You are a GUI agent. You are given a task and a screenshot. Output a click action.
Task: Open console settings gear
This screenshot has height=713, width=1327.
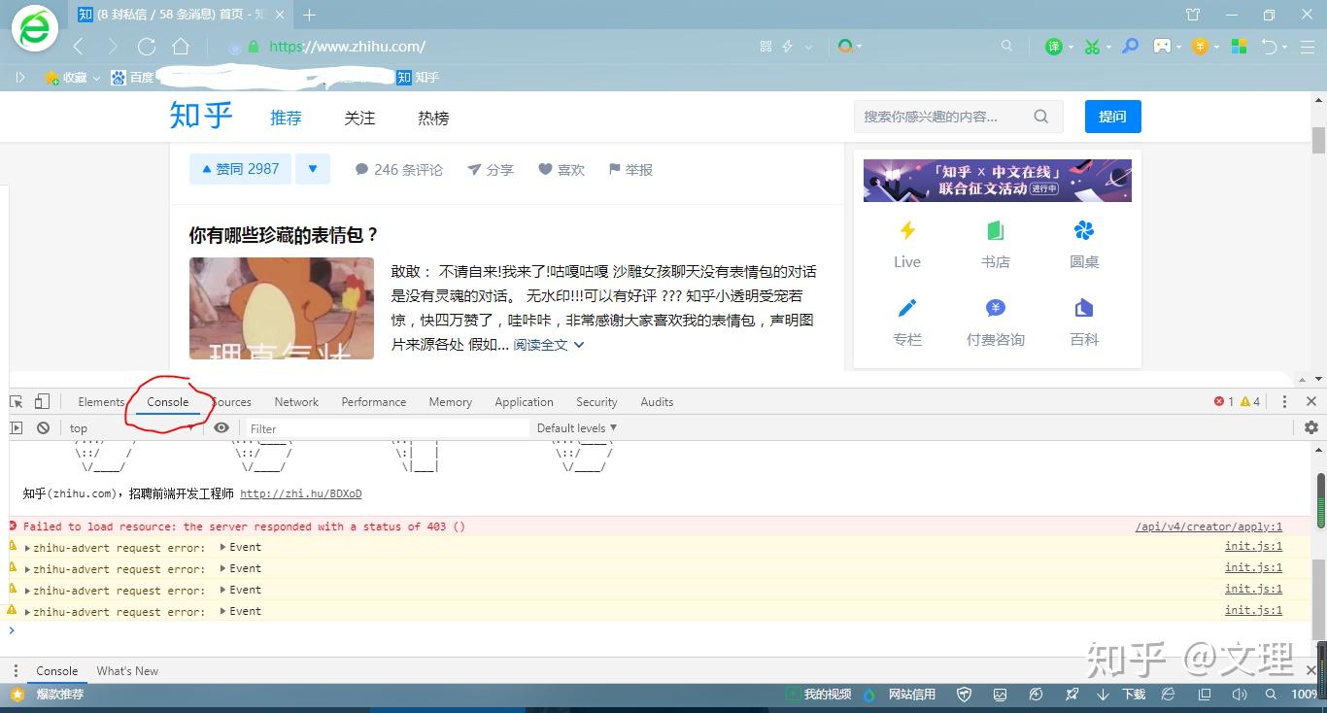pos(1311,427)
